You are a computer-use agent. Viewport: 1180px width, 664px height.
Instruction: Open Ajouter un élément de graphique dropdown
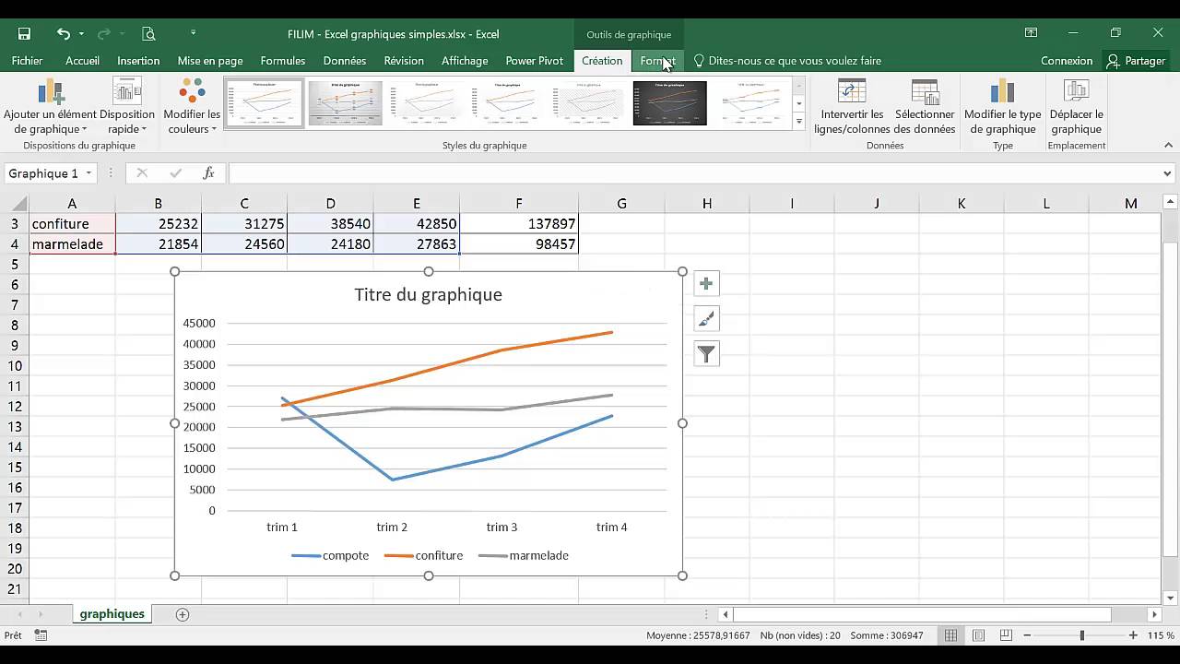pos(51,106)
